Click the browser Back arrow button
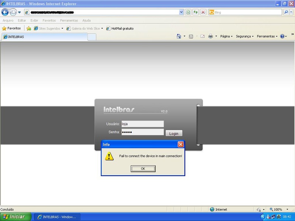 (x=5, y=12)
